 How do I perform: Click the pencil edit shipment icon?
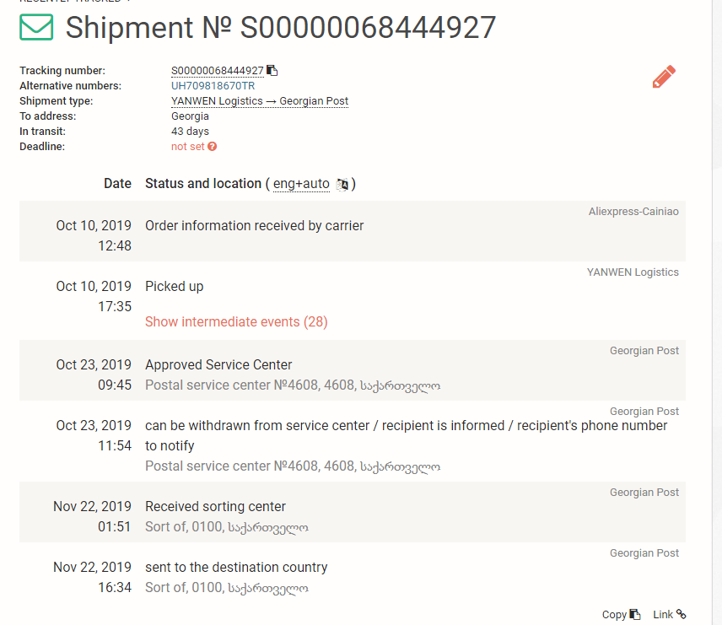tap(664, 77)
